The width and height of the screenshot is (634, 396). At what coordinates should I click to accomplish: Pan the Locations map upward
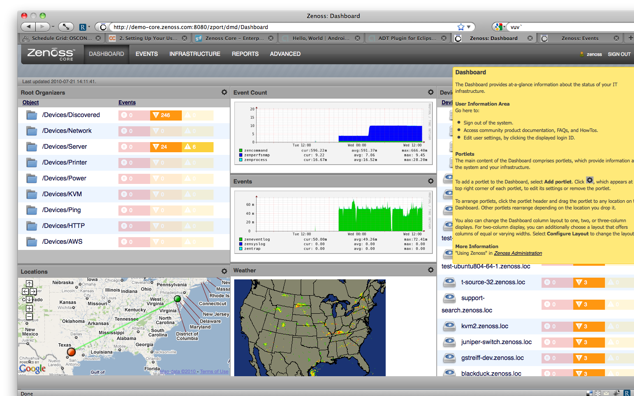tap(29, 283)
